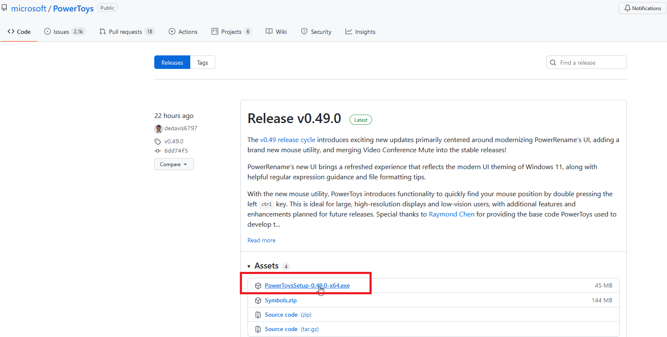Click the Projects board icon
Image resolution: width=667 pixels, height=337 pixels.
[215, 31]
